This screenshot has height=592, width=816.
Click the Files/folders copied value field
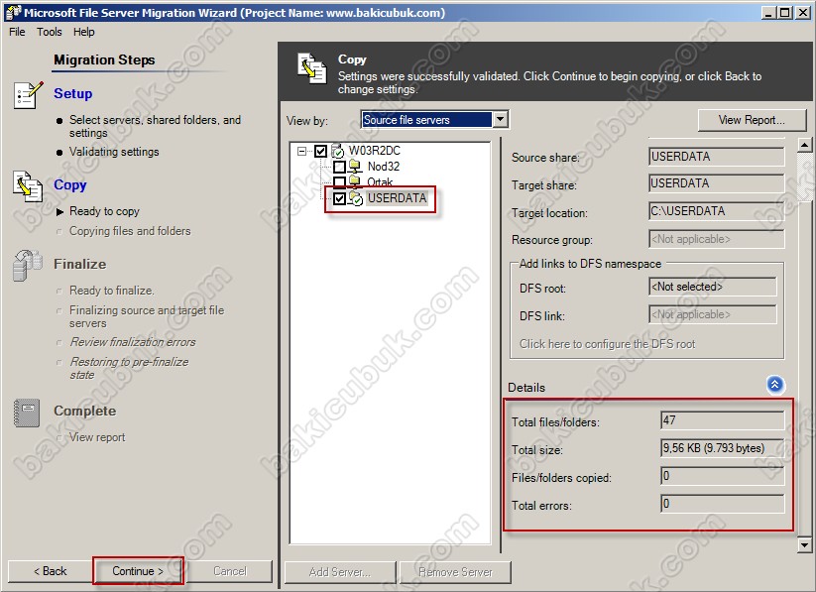723,476
